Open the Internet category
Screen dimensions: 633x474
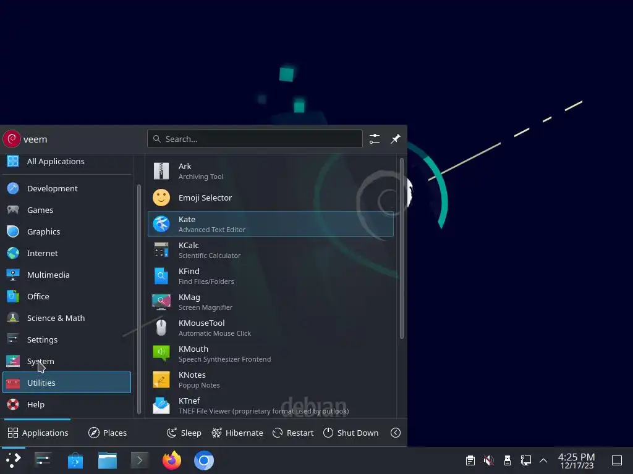tap(67, 253)
